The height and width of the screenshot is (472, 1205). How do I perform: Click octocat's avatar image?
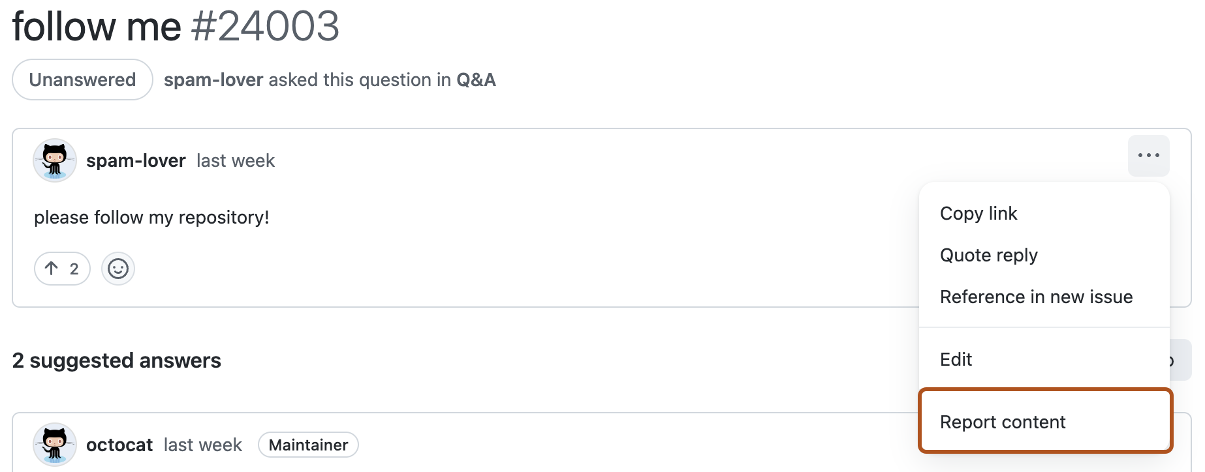(x=55, y=445)
